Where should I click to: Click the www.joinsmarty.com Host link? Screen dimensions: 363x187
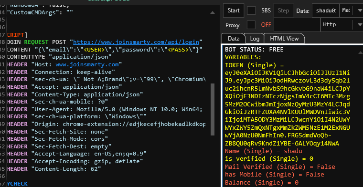click(87, 64)
